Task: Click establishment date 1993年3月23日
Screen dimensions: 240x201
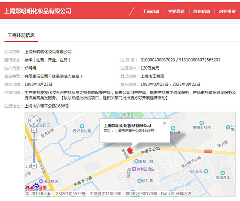Action: [x=38, y=84]
